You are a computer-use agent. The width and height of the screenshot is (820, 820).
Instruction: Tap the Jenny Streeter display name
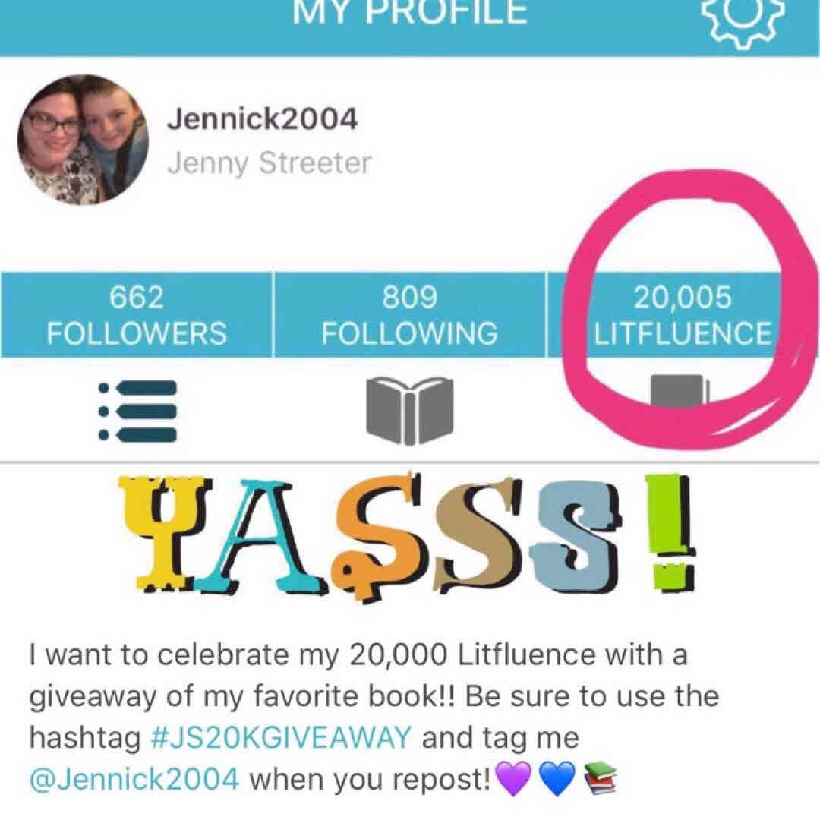[270, 163]
